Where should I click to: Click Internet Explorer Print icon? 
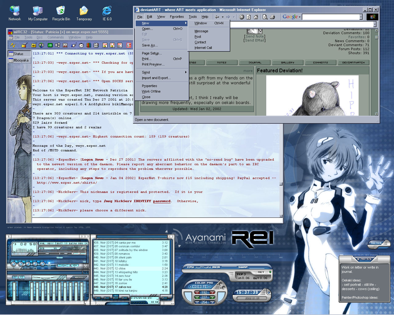272,17
